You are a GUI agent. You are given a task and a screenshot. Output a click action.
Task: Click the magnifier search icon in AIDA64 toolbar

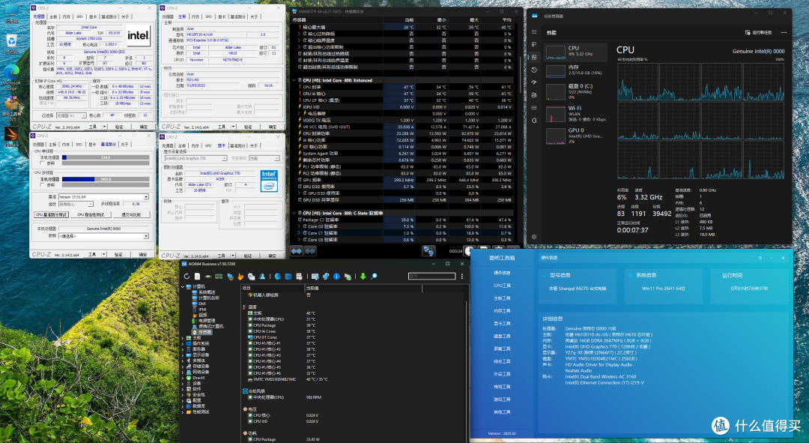pos(374,277)
